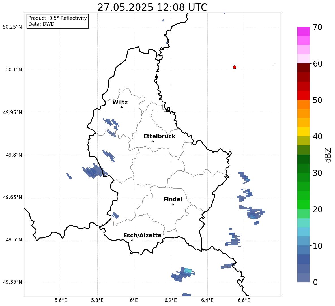Click the Findel city label
335x306 pixels.
173,199
